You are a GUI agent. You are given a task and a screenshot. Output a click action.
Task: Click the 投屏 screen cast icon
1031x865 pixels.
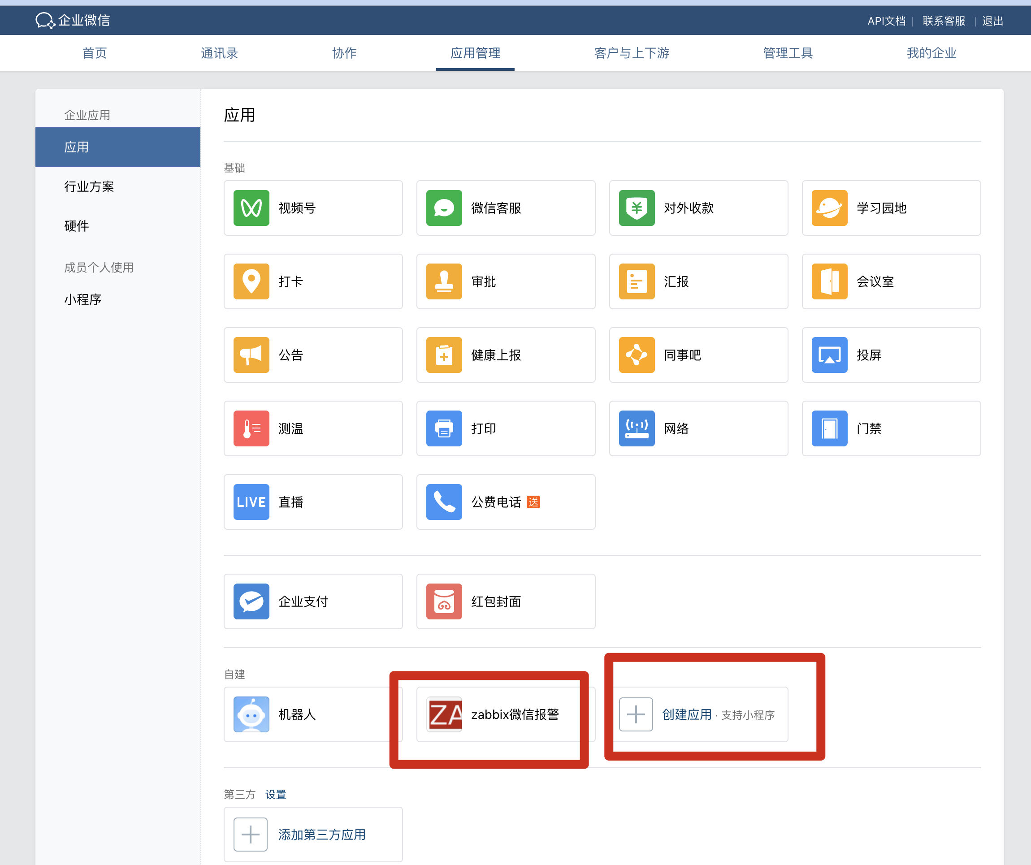829,355
